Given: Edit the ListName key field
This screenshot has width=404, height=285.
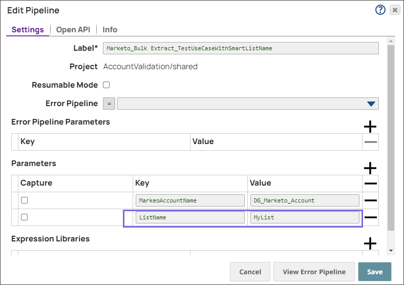Looking at the screenshot, I should [x=190, y=217].
